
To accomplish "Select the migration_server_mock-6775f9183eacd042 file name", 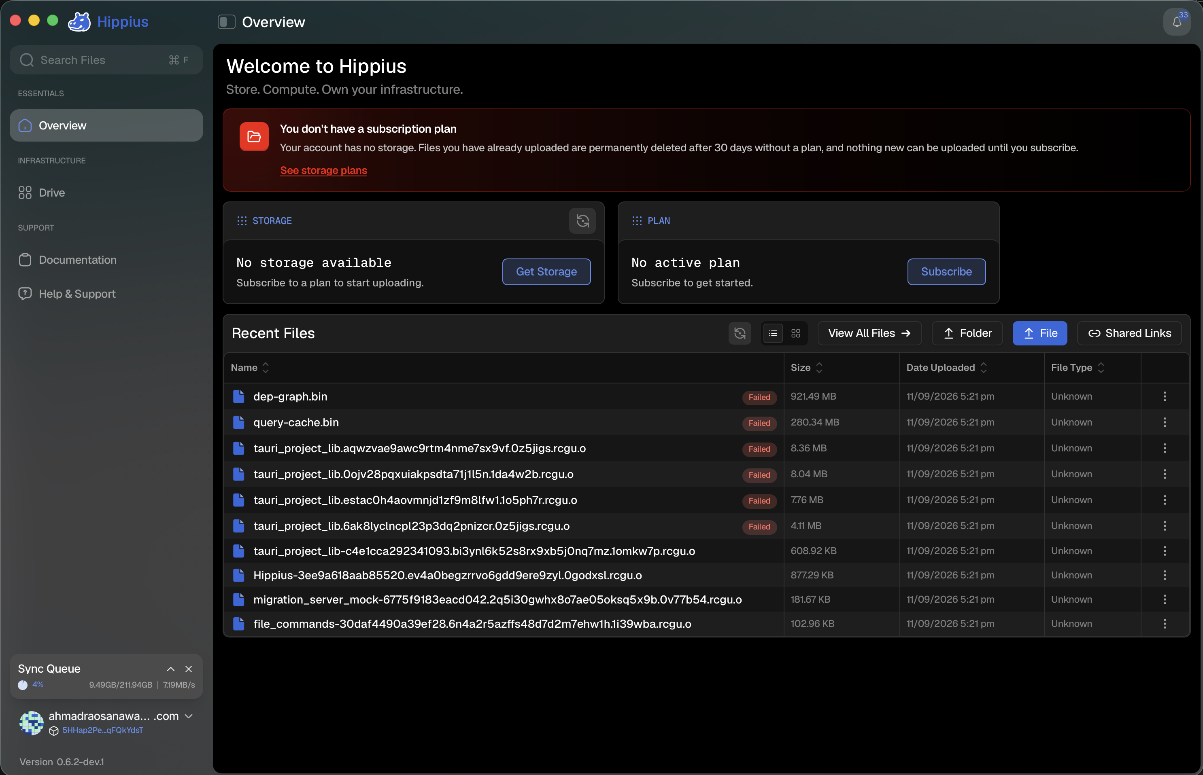I will click(497, 599).
